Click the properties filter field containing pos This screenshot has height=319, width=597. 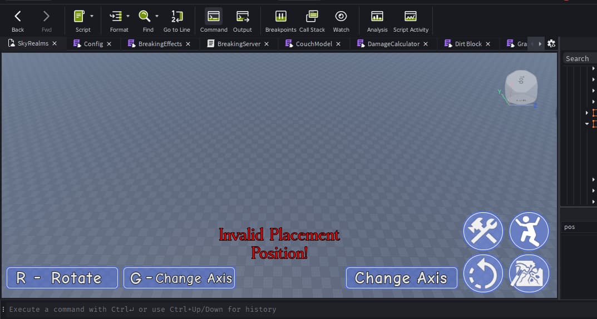579,227
